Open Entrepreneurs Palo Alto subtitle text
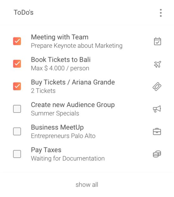The width and height of the screenshot is (174, 197). point(63,136)
